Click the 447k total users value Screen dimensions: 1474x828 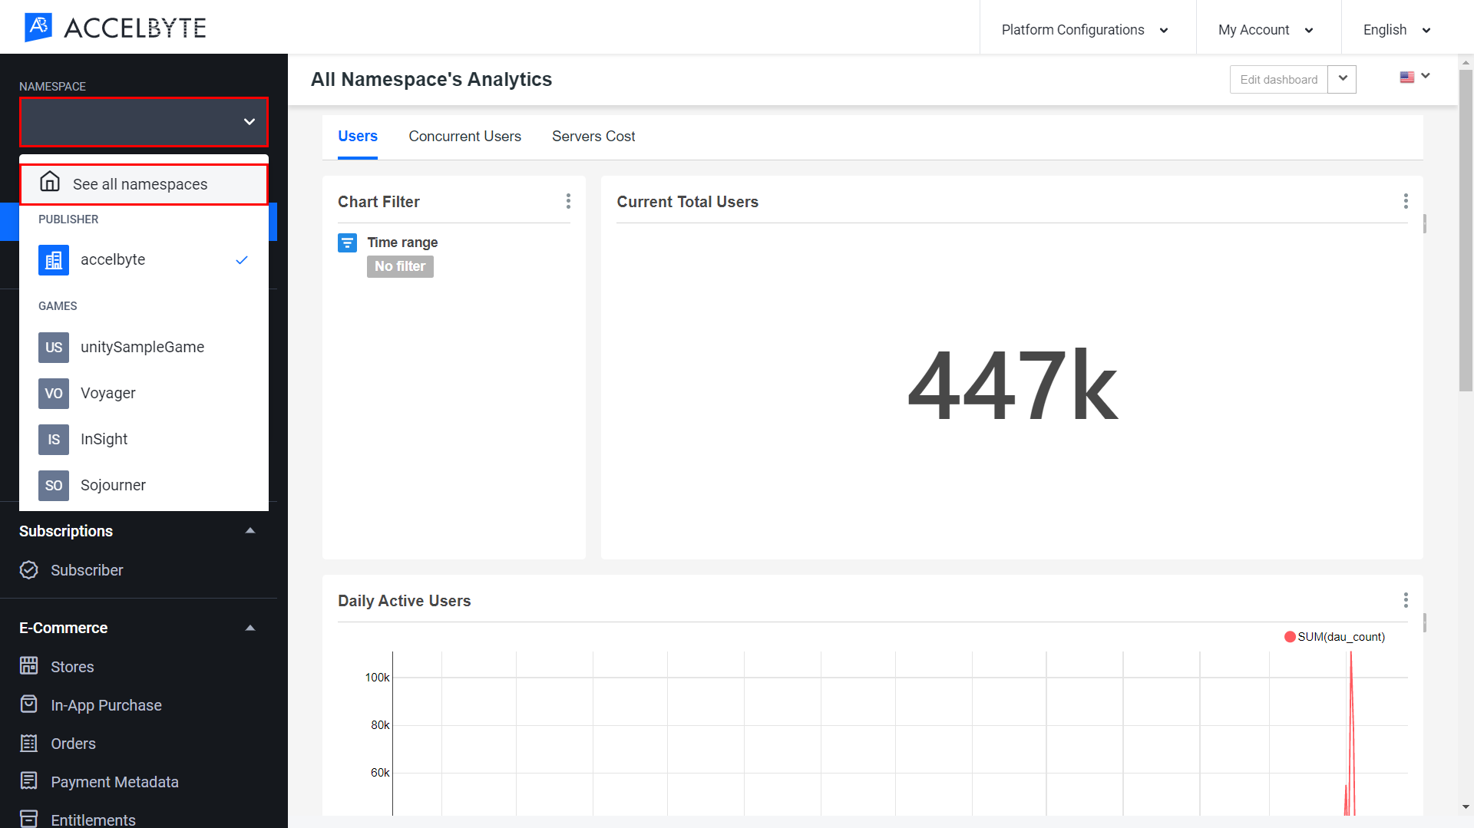[1012, 385]
